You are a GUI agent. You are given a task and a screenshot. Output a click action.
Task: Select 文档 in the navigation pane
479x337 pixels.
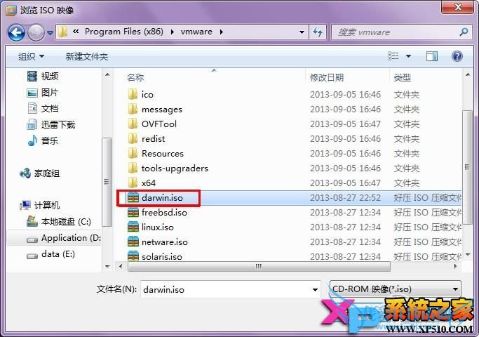(x=43, y=109)
